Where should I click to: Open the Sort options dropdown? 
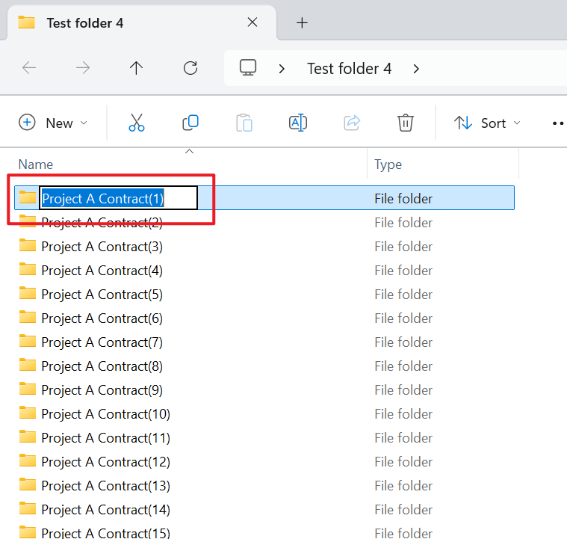pos(488,123)
